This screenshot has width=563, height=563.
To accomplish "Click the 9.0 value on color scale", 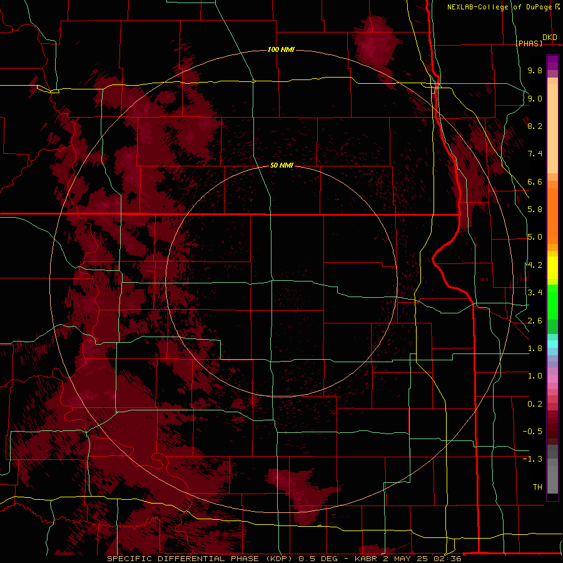I will click(x=535, y=98).
